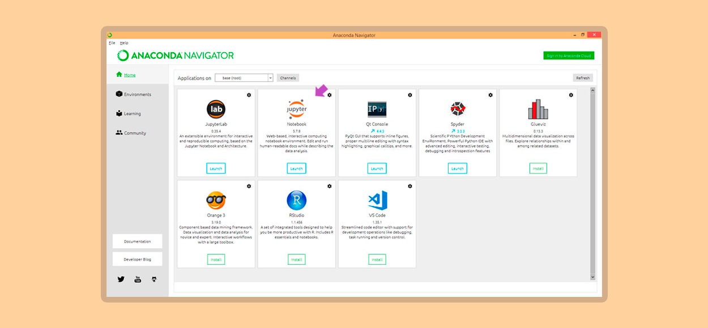Open the YouTube link icon
The width and height of the screenshot is (708, 328).
pyautogui.click(x=138, y=279)
